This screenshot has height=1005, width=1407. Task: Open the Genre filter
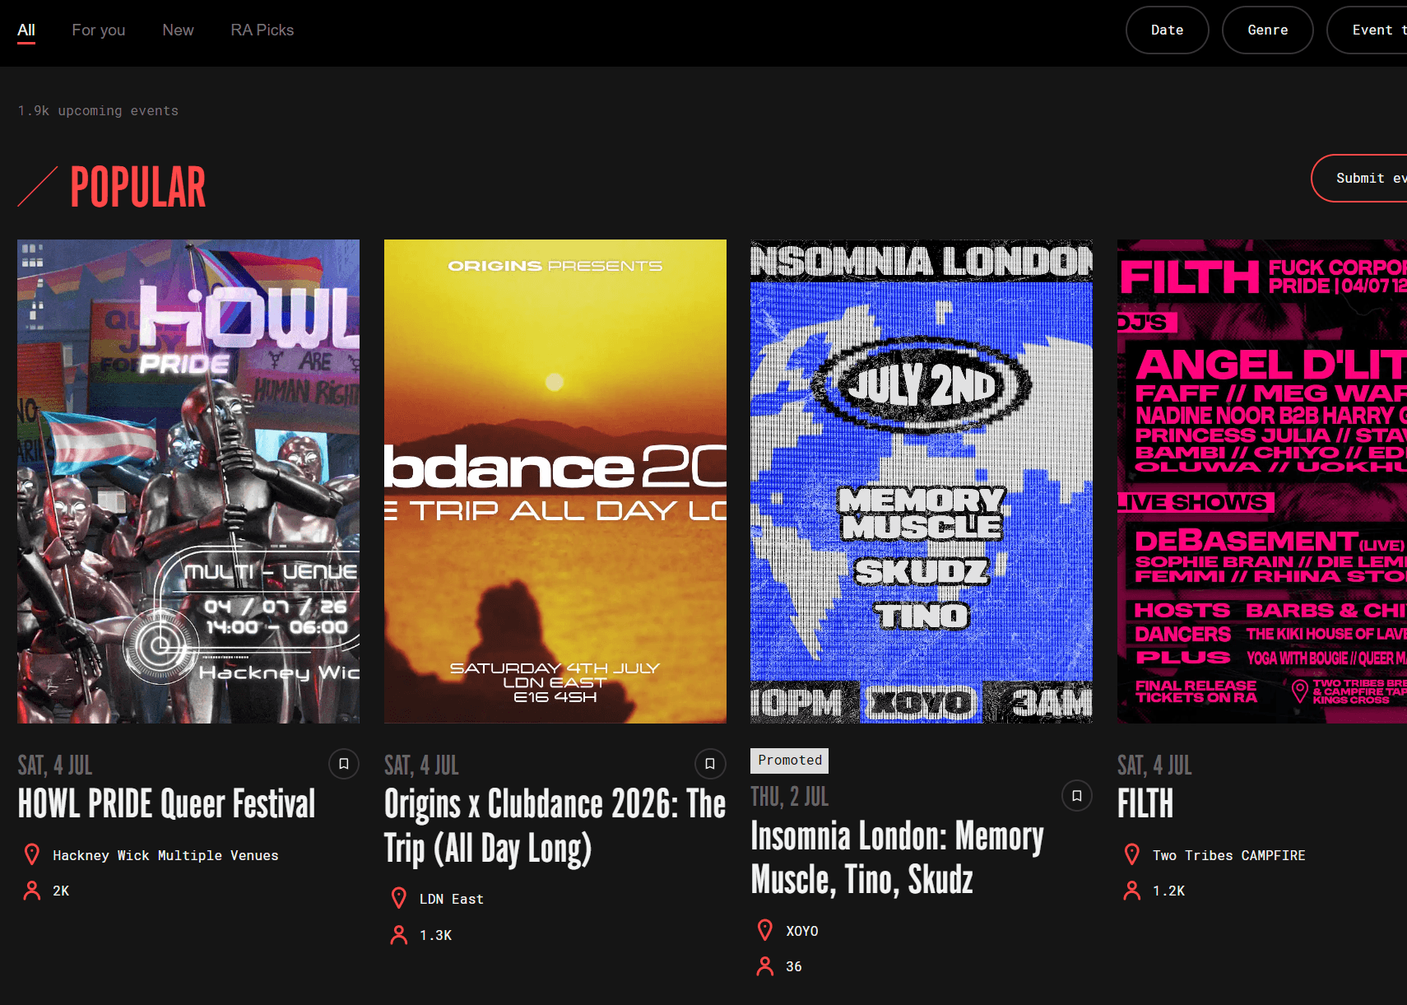[x=1268, y=30]
